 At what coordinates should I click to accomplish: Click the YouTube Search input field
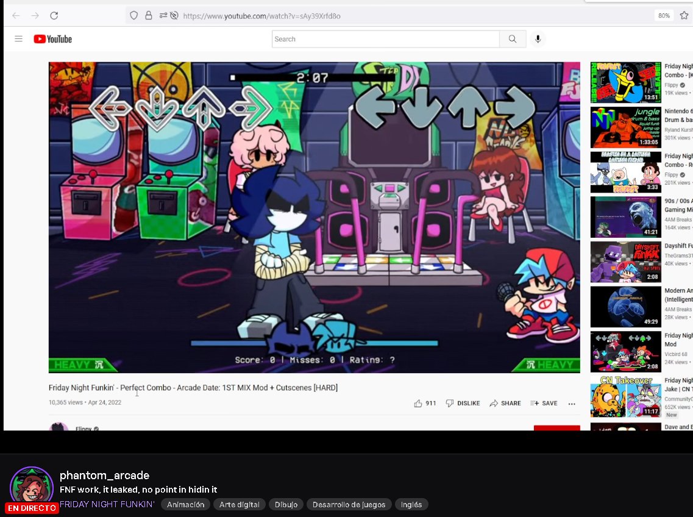point(385,39)
